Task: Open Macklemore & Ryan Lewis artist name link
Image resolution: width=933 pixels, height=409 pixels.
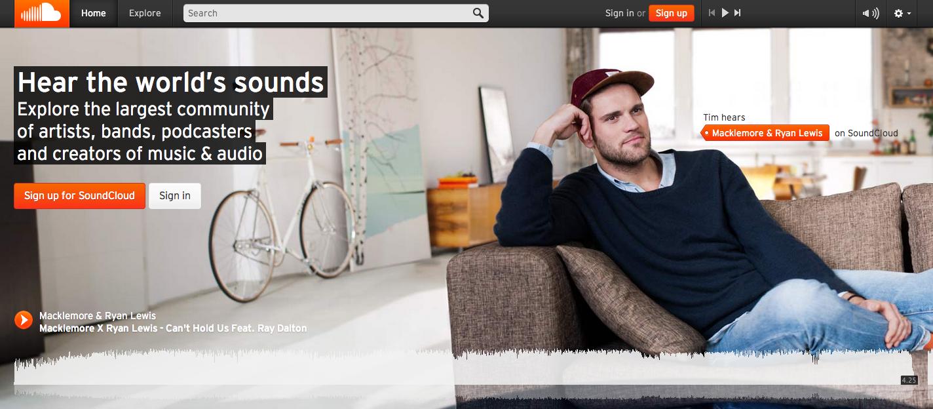Action: tap(98, 316)
